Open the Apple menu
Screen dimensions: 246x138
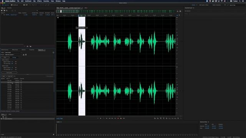click(x=2, y=1)
